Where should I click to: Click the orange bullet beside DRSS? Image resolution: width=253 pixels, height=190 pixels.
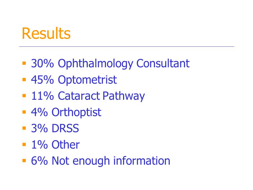click(24, 128)
